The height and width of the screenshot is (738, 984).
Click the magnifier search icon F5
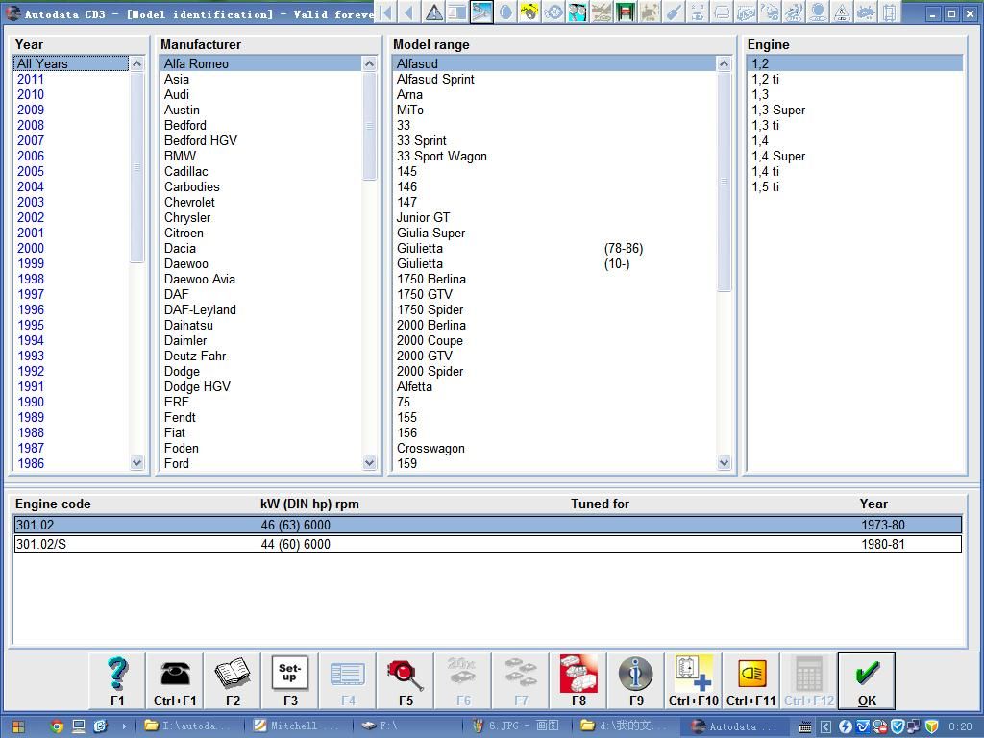pos(406,679)
